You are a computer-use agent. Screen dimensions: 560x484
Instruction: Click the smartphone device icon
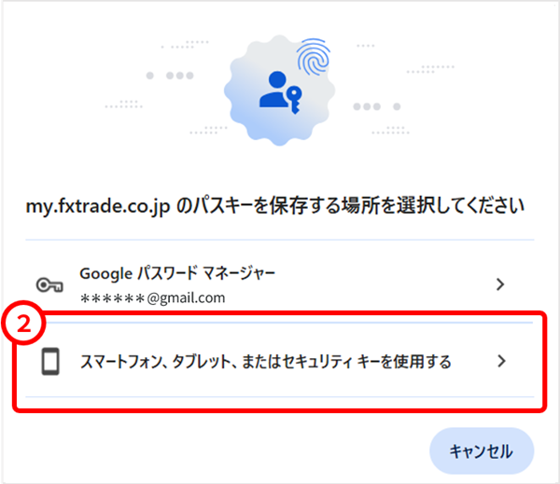(x=50, y=361)
